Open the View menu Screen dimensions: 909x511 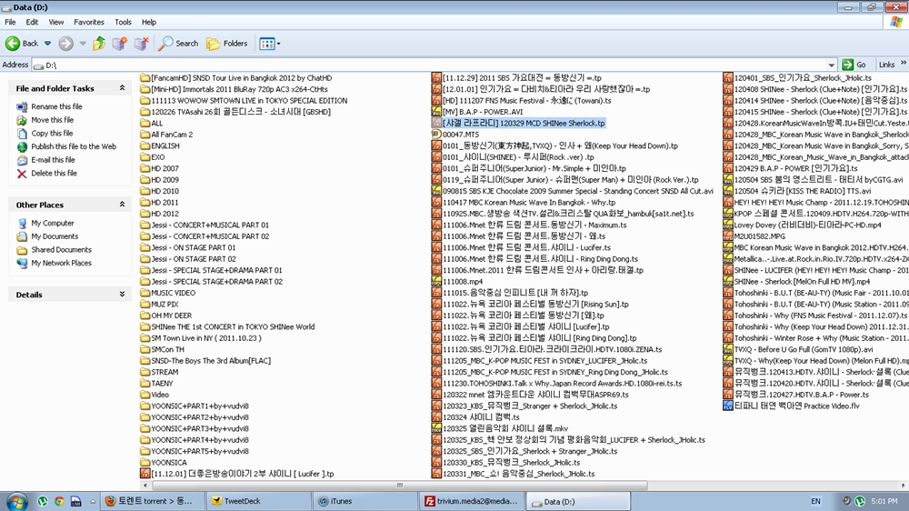[56, 22]
